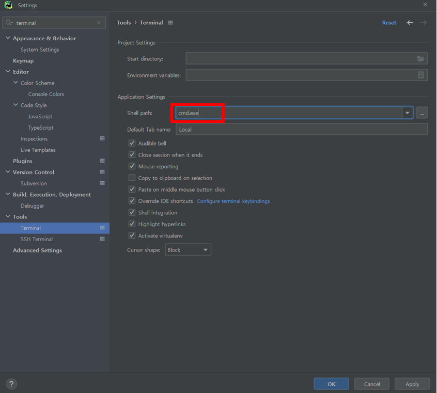Collapse the Editor tree node

(8, 71)
